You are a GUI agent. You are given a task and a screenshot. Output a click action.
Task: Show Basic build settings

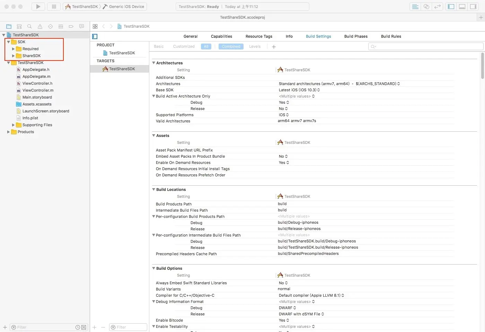(x=159, y=46)
